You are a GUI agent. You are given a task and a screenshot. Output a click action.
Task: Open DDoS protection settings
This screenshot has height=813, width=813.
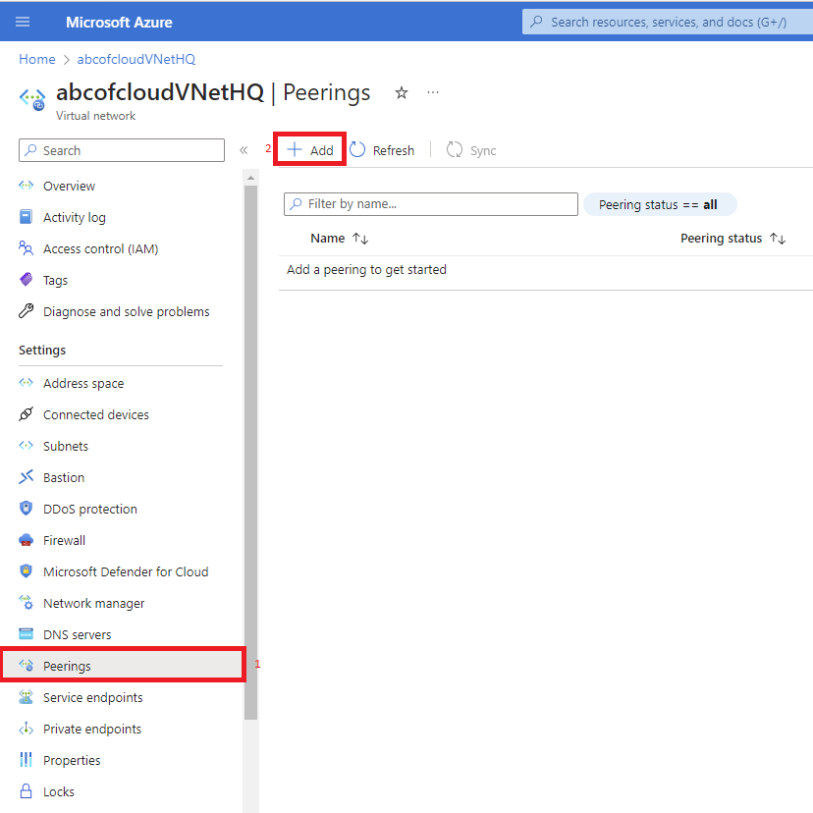click(x=27, y=509)
